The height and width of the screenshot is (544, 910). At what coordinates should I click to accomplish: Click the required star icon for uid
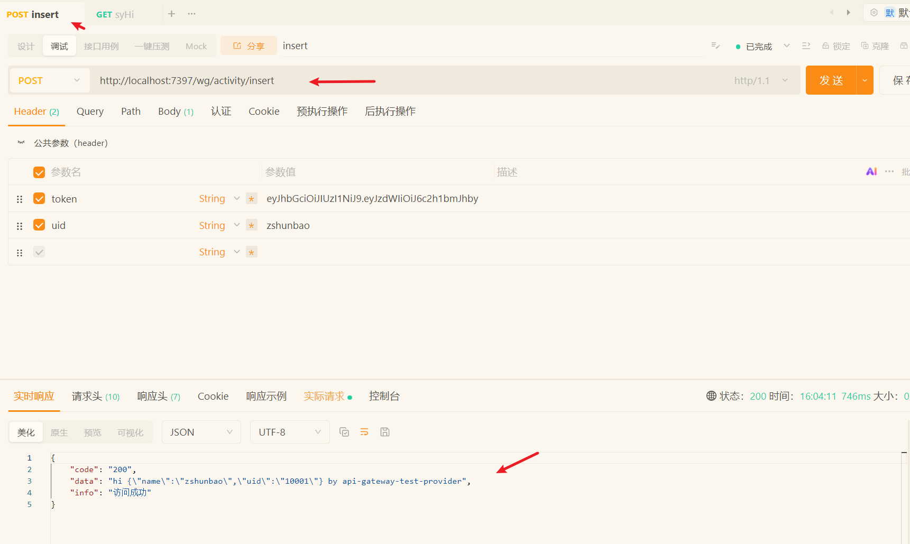[252, 226]
